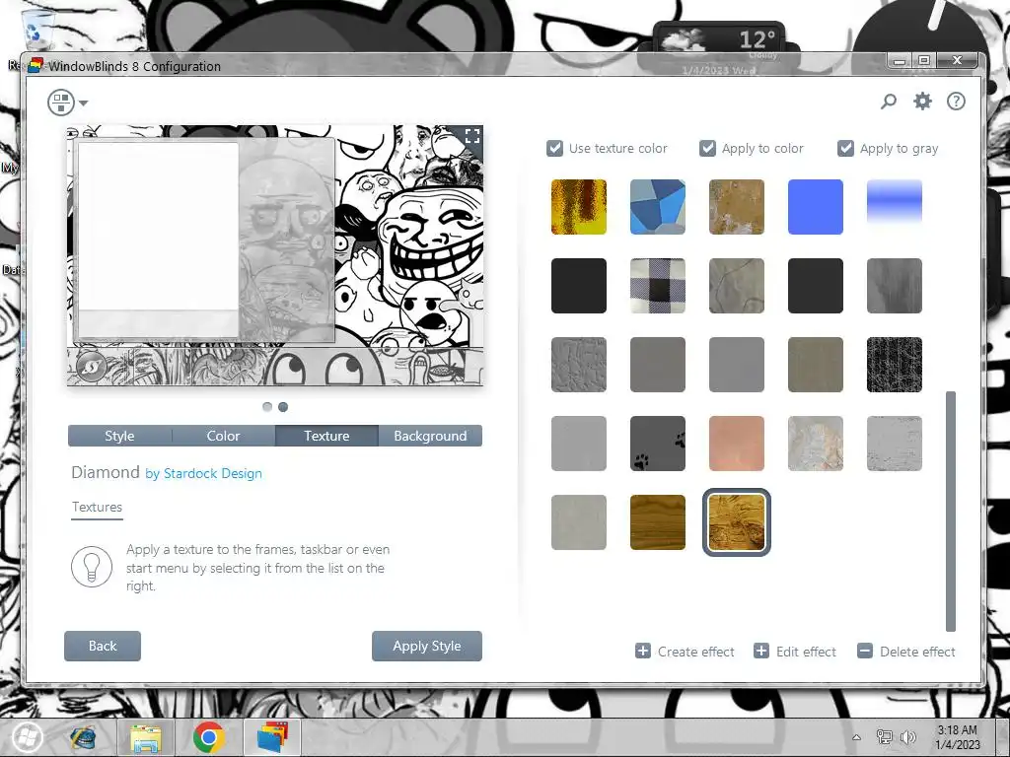1010x757 pixels.
Task: Click the Edit effect plus icon
Action: click(760, 651)
